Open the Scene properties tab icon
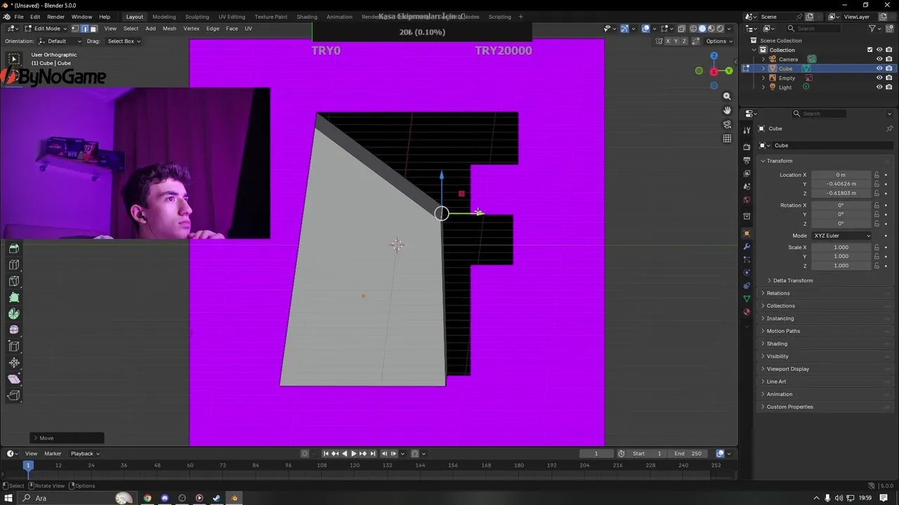 [x=747, y=187]
